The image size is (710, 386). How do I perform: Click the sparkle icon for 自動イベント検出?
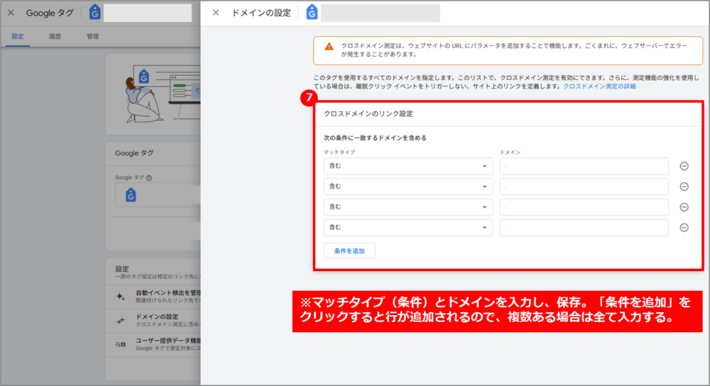click(x=121, y=297)
